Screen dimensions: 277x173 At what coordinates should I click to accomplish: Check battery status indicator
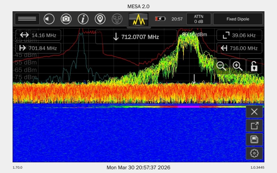(x=160, y=19)
